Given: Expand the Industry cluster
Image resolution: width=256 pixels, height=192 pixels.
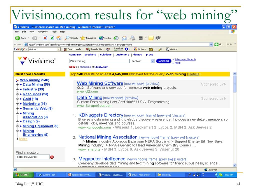Looking at the screenshot, I should tap(17, 89).
